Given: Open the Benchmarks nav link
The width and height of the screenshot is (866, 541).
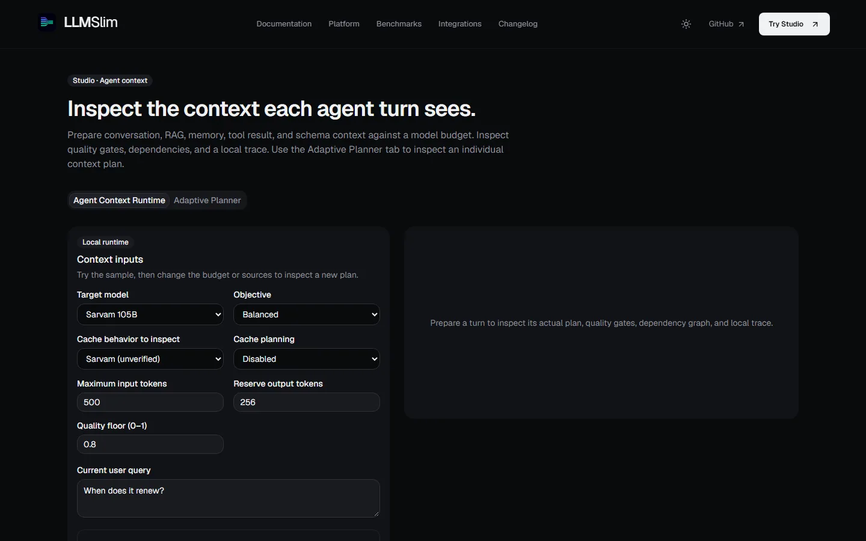Looking at the screenshot, I should click(399, 24).
